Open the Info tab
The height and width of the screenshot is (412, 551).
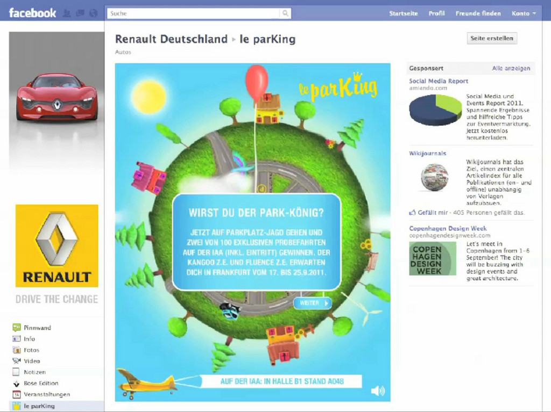[29, 338]
